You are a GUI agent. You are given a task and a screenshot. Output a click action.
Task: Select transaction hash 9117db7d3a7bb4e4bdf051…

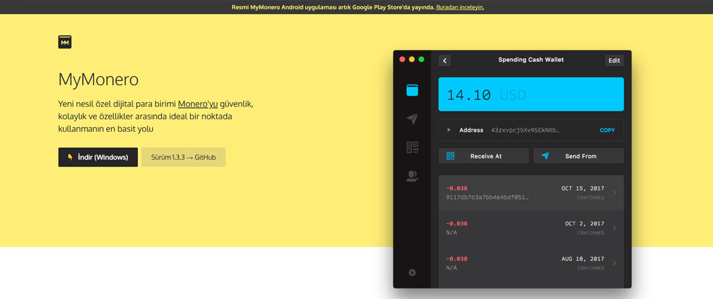[487, 198]
